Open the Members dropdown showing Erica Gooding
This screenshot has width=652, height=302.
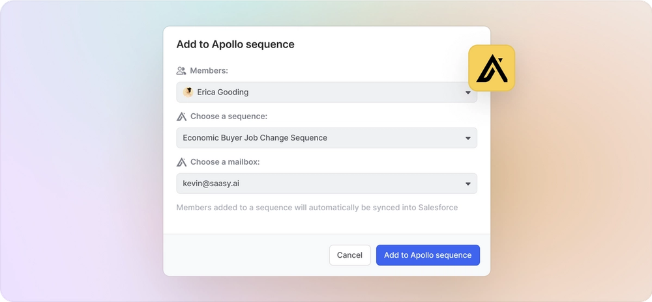(x=327, y=92)
